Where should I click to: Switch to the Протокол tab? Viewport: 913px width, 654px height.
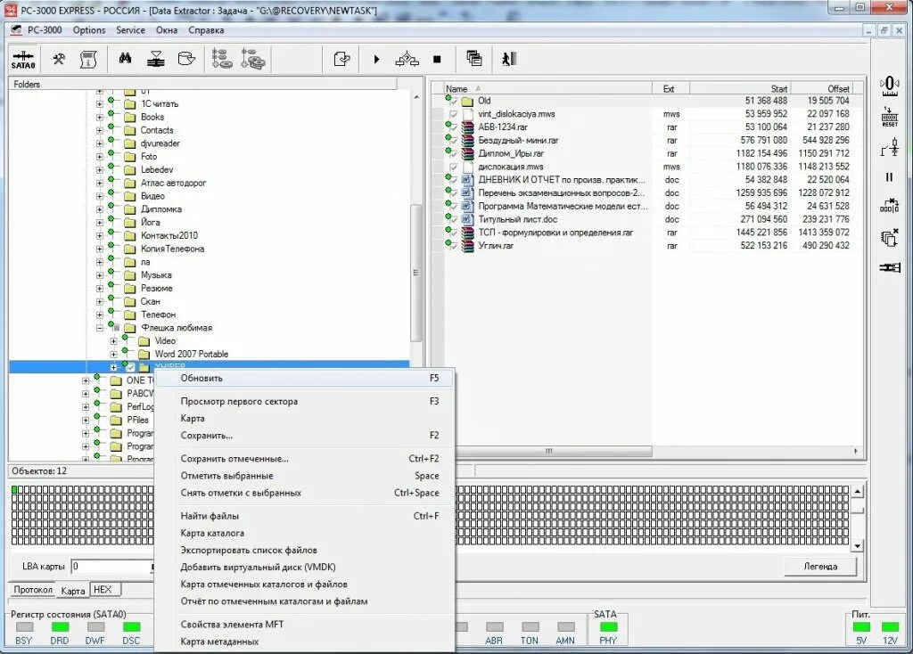(33, 590)
